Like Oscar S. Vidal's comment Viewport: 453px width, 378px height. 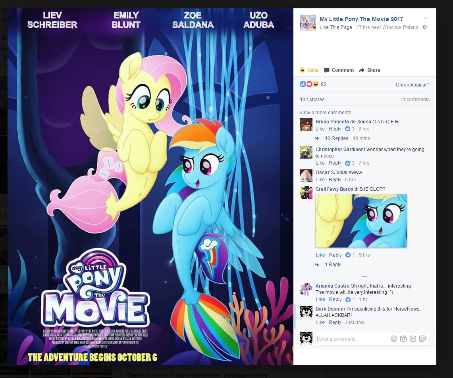click(320, 179)
